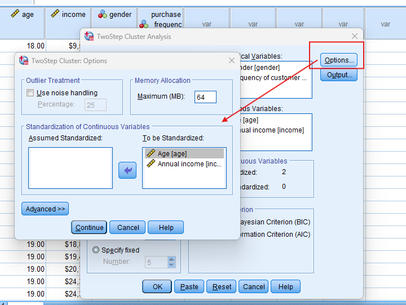Increase the fixed cluster Number spinner
Screen dimensions: 406x305
click(171, 259)
